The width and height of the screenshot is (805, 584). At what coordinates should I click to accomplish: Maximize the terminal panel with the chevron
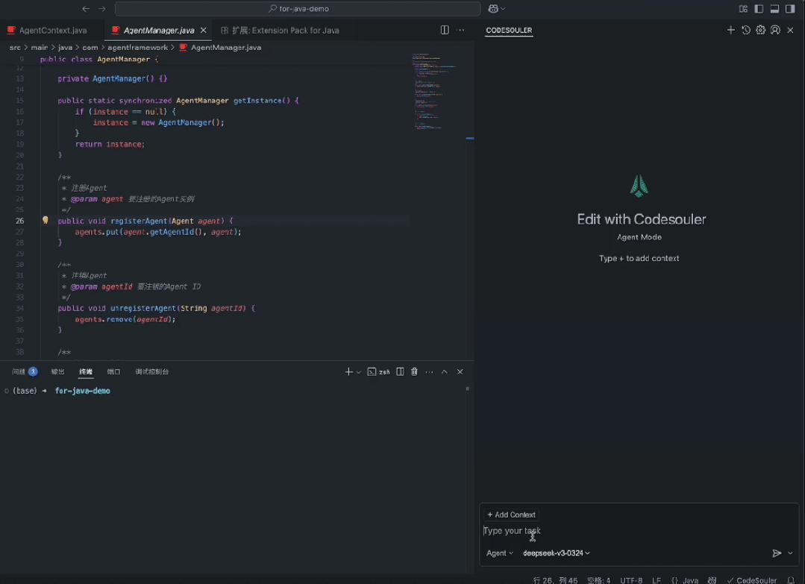(x=444, y=371)
